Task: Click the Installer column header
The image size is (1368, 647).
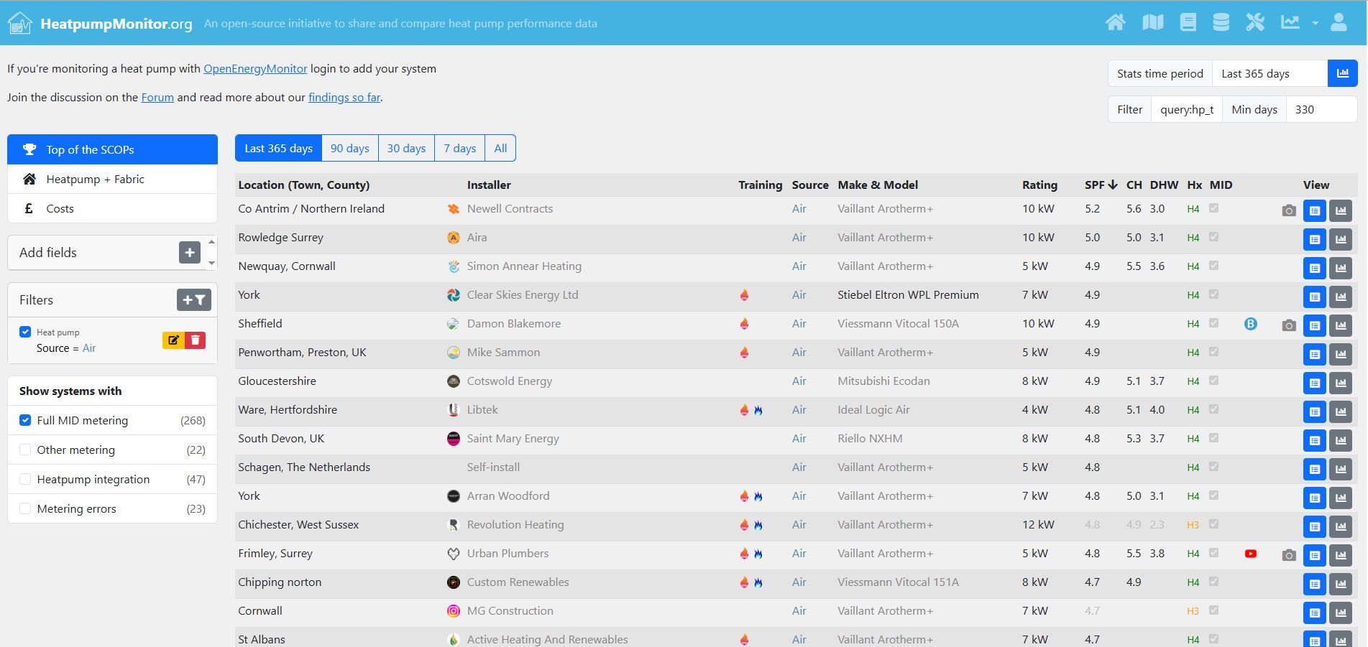Action: [x=489, y=185]
